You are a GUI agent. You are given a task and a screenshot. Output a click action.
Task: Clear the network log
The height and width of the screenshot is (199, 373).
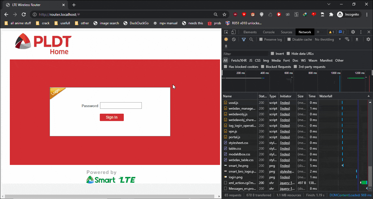coord(234,40)
